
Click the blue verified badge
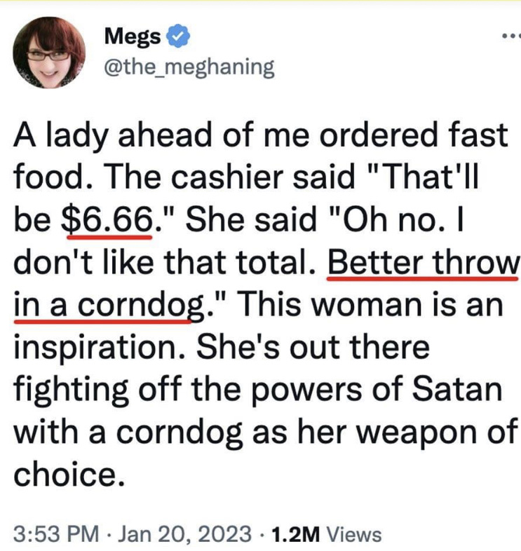pos(175,36)
